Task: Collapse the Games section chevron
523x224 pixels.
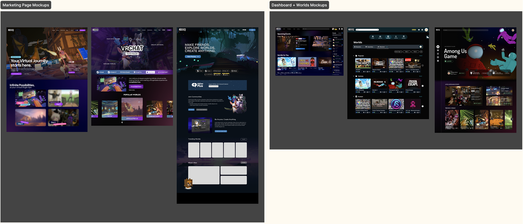Action: pyautogui.click(x=354, y=76)
